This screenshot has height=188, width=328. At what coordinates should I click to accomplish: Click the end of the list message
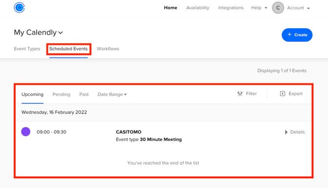163,163
